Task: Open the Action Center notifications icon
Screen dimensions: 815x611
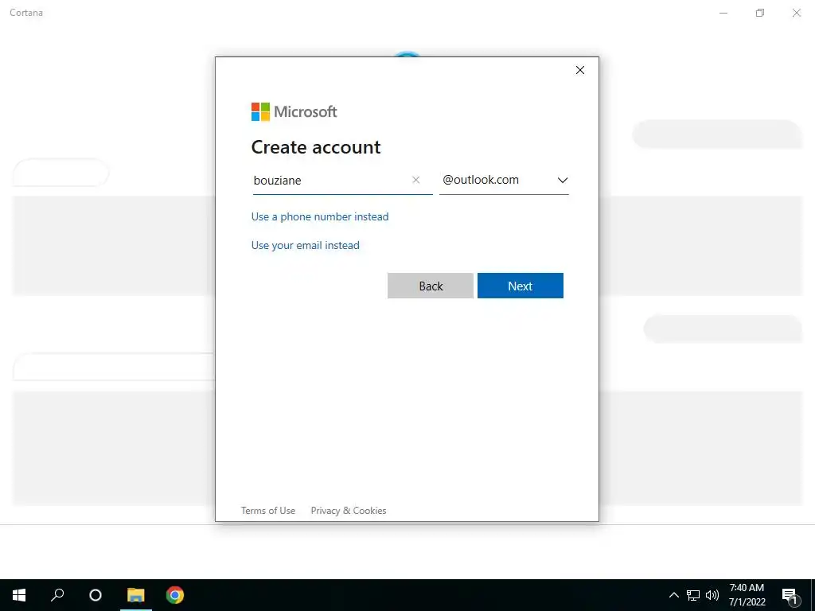Action: coord(790,596)
